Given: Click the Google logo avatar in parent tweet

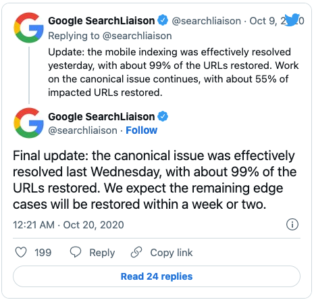Looking at the screenshot, I should 28,28.
